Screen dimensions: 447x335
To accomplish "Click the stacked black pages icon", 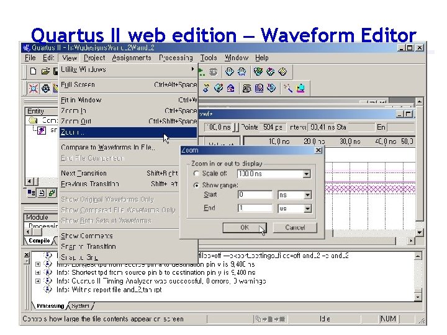I will pyautogui.click(x=247, y=88).
